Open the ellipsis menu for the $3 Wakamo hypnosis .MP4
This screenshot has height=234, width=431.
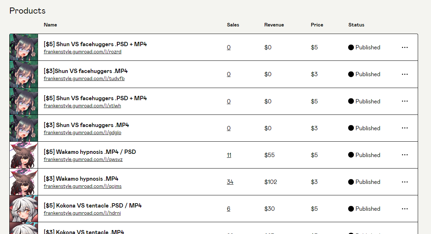tap(405, 182)
